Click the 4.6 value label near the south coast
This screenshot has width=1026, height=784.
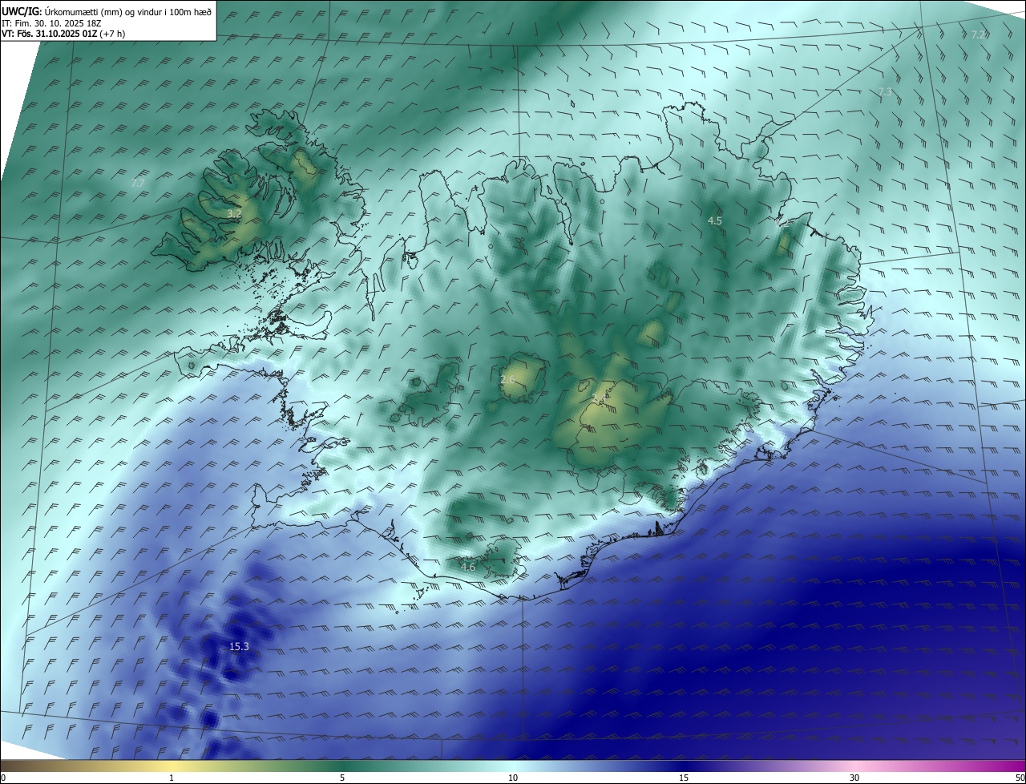(x=468, y=567)
